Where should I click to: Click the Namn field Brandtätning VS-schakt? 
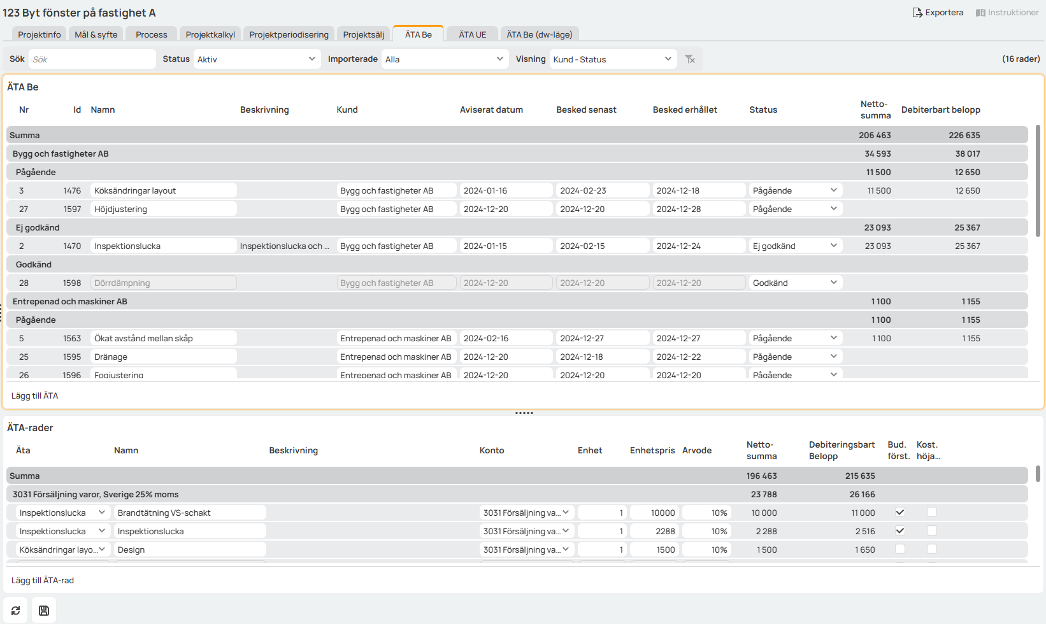pyautogui.click(x=190, y=513)
